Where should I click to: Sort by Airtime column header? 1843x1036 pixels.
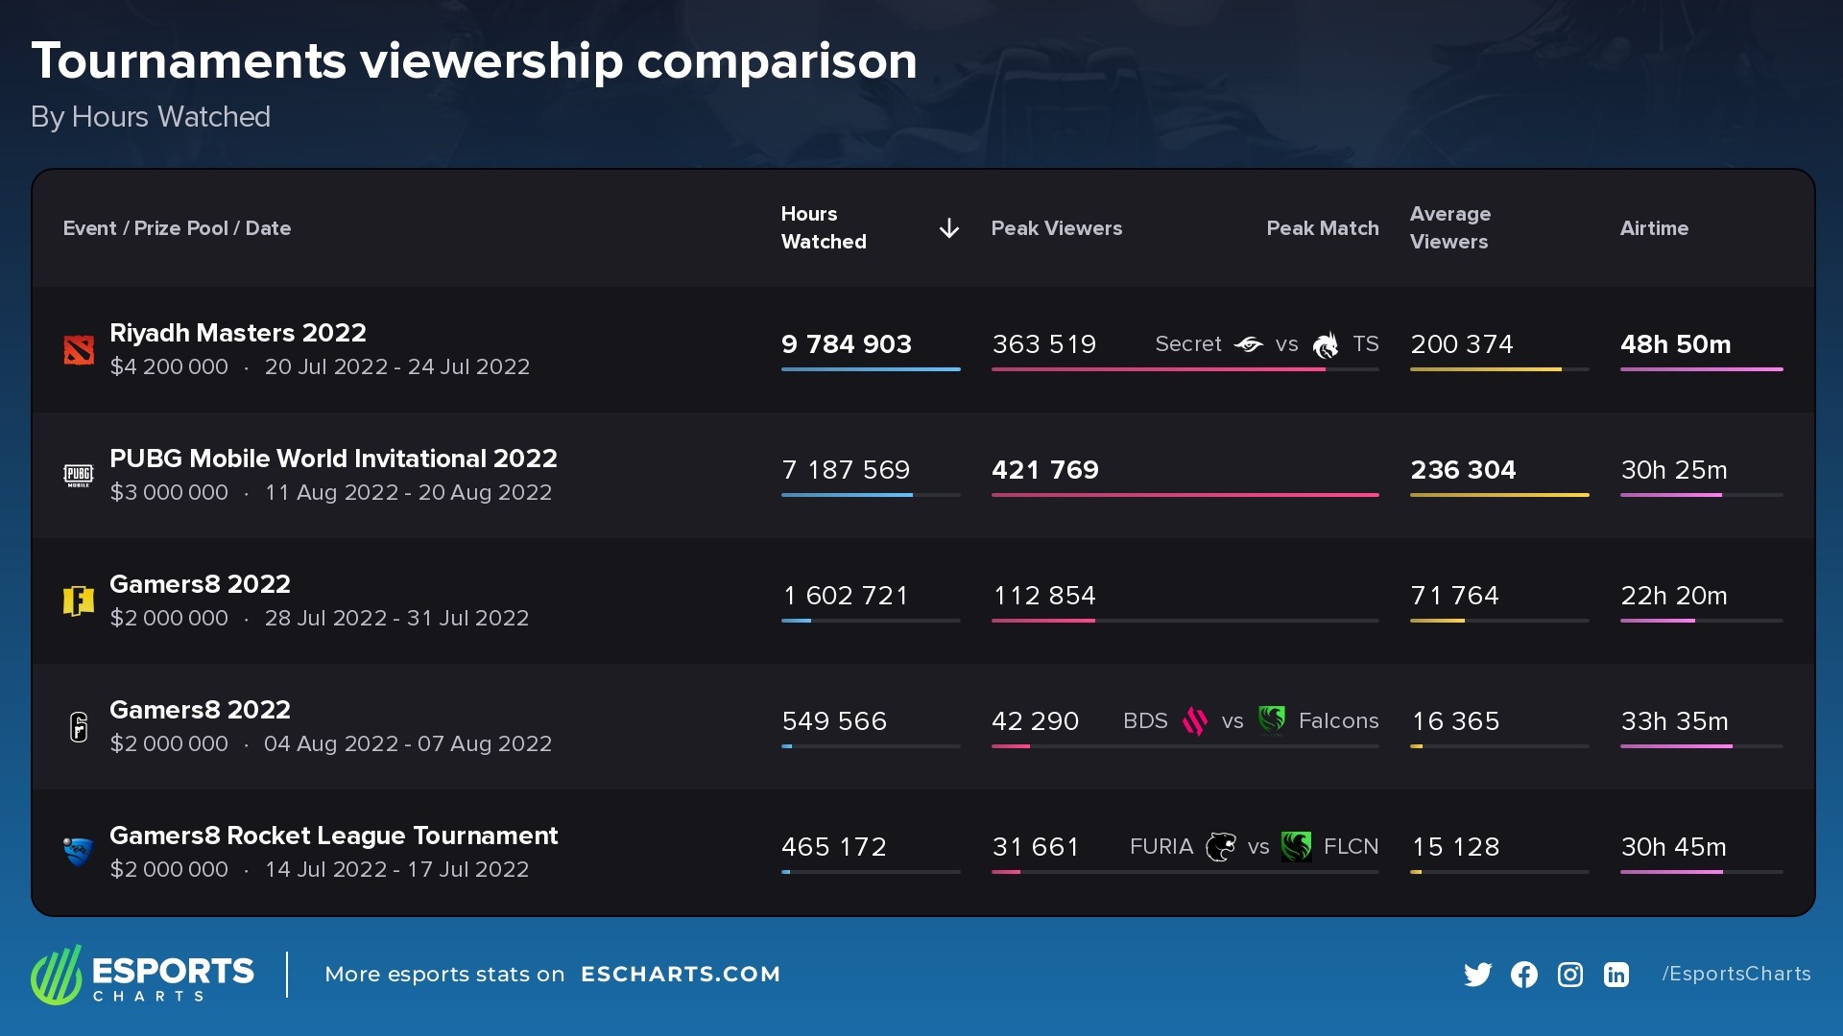[x=1655, y=228]
